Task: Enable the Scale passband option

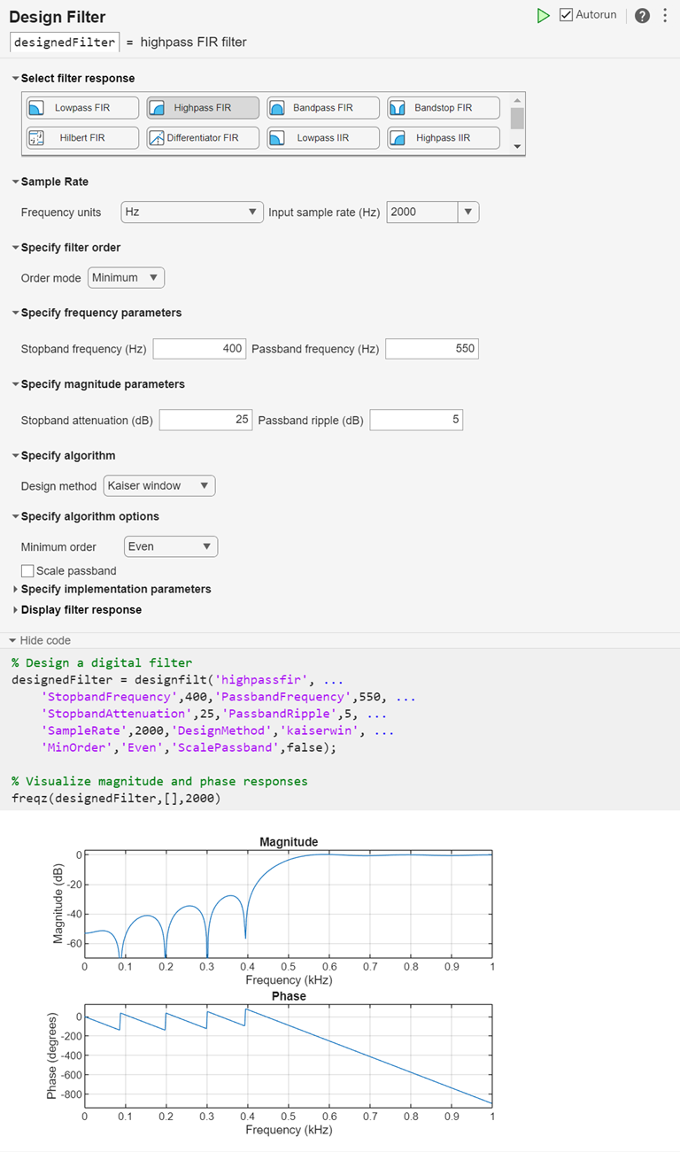Action: [x=27, y=570]
